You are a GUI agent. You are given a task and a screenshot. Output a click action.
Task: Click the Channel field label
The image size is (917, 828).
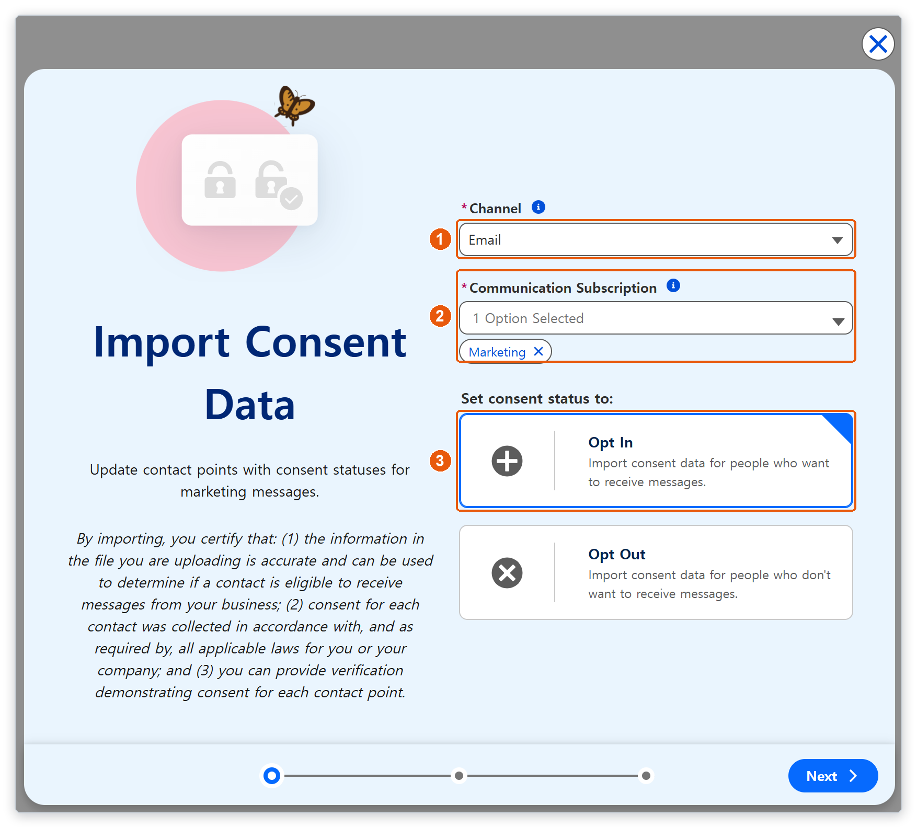coord(495,209)
